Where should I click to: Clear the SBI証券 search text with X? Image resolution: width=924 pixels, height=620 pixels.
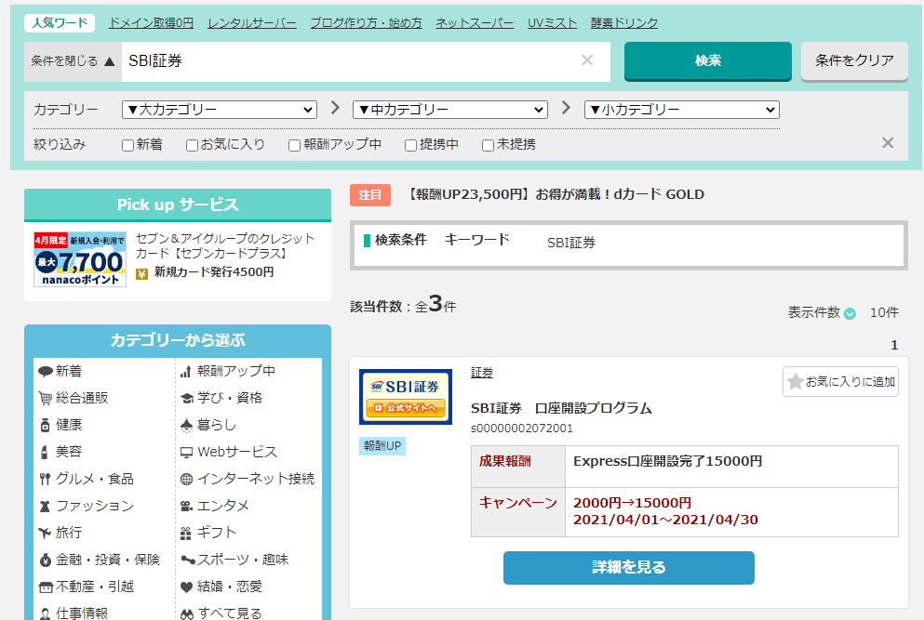click(587, 60)
